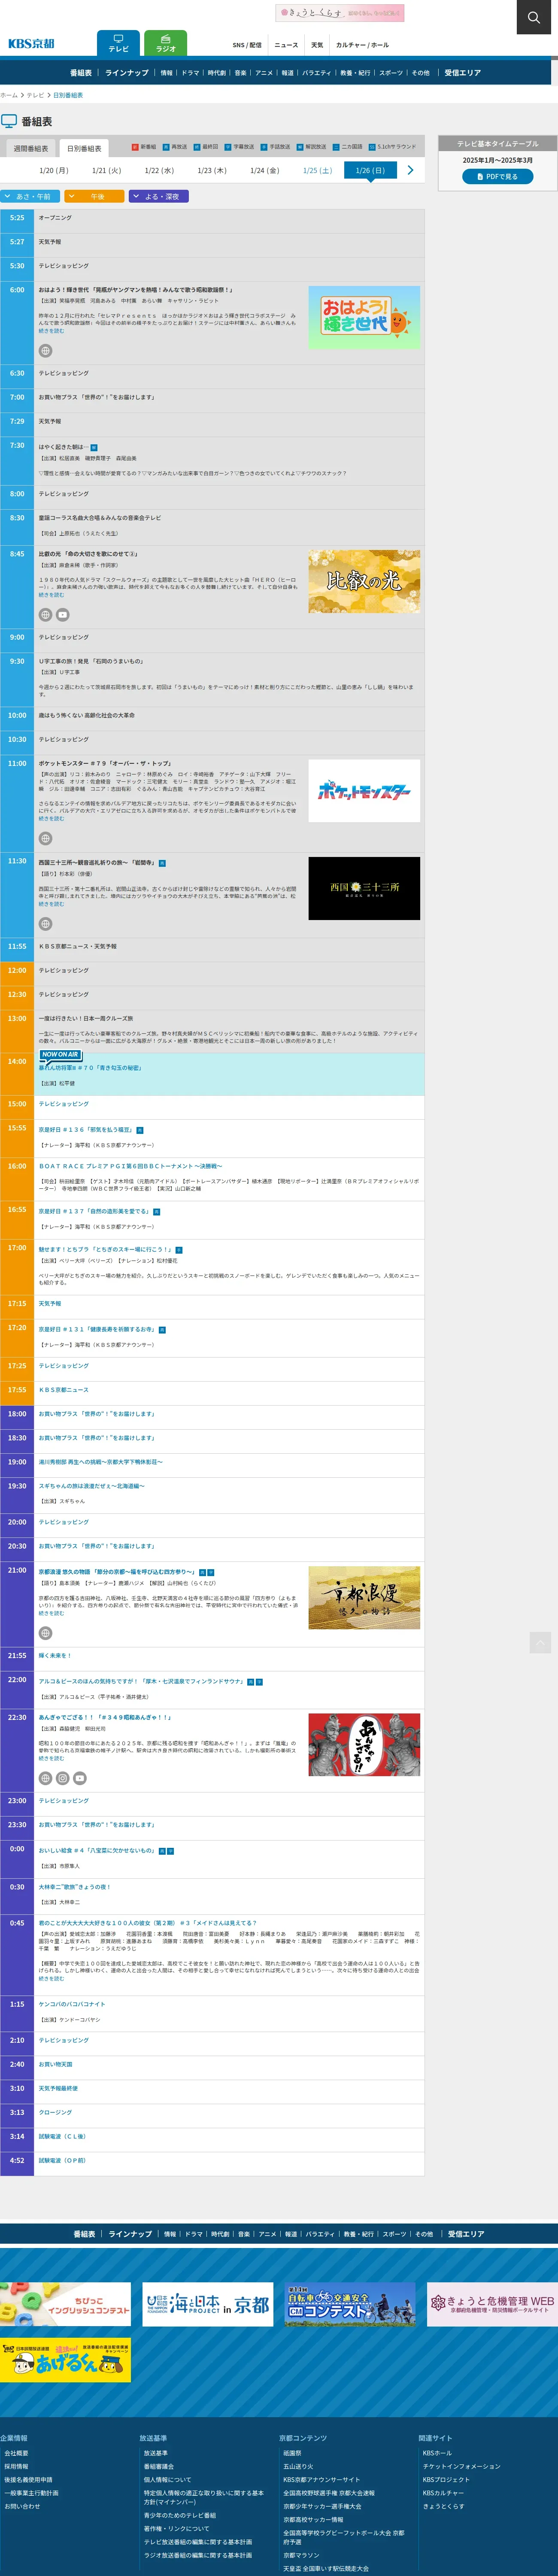
Task: Expand 続きを読む for おはよう!輝き世代
Action: pyautogui.click(x=51, y=331)
